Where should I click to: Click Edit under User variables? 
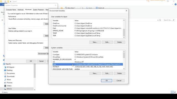tap(107, 42)
